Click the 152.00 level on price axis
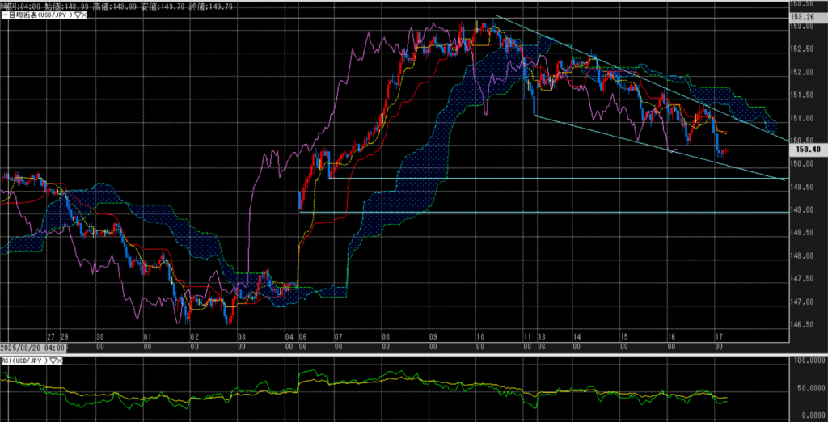 pyautogui.click(x=801, y=72)
